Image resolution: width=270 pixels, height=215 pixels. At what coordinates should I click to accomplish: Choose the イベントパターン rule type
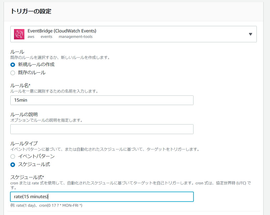(12, 156)
